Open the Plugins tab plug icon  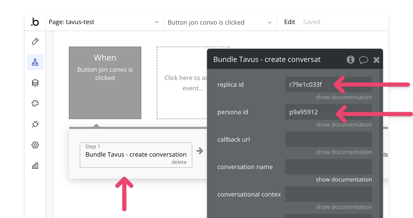[x=35, y=124]
